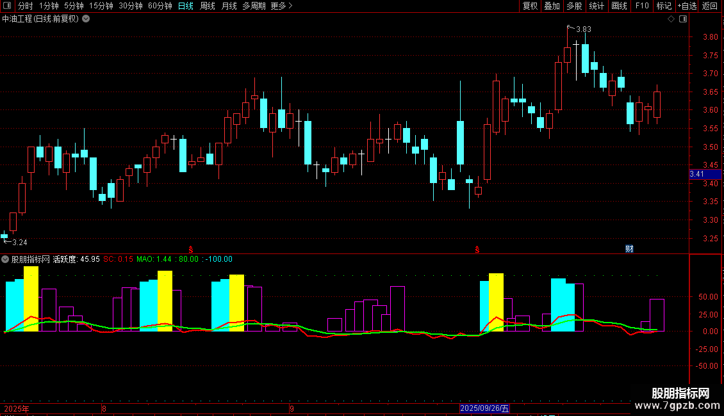Image resolution: width=724 pixels, height=416 pixels.
Task: Click the 活跃度: 45.95 indicator value
Action: click(76, 259)
